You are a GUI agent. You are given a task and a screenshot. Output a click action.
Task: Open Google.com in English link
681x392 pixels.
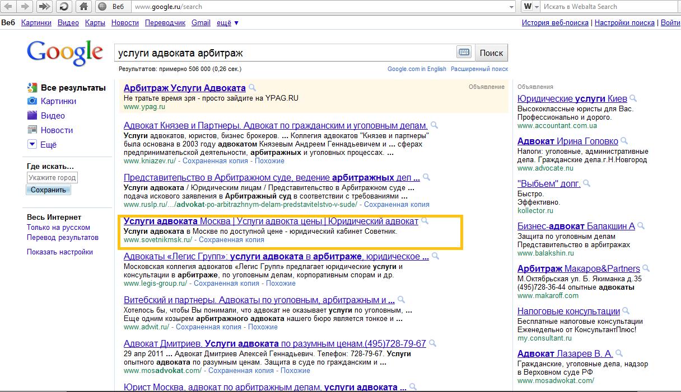point(417,69)
